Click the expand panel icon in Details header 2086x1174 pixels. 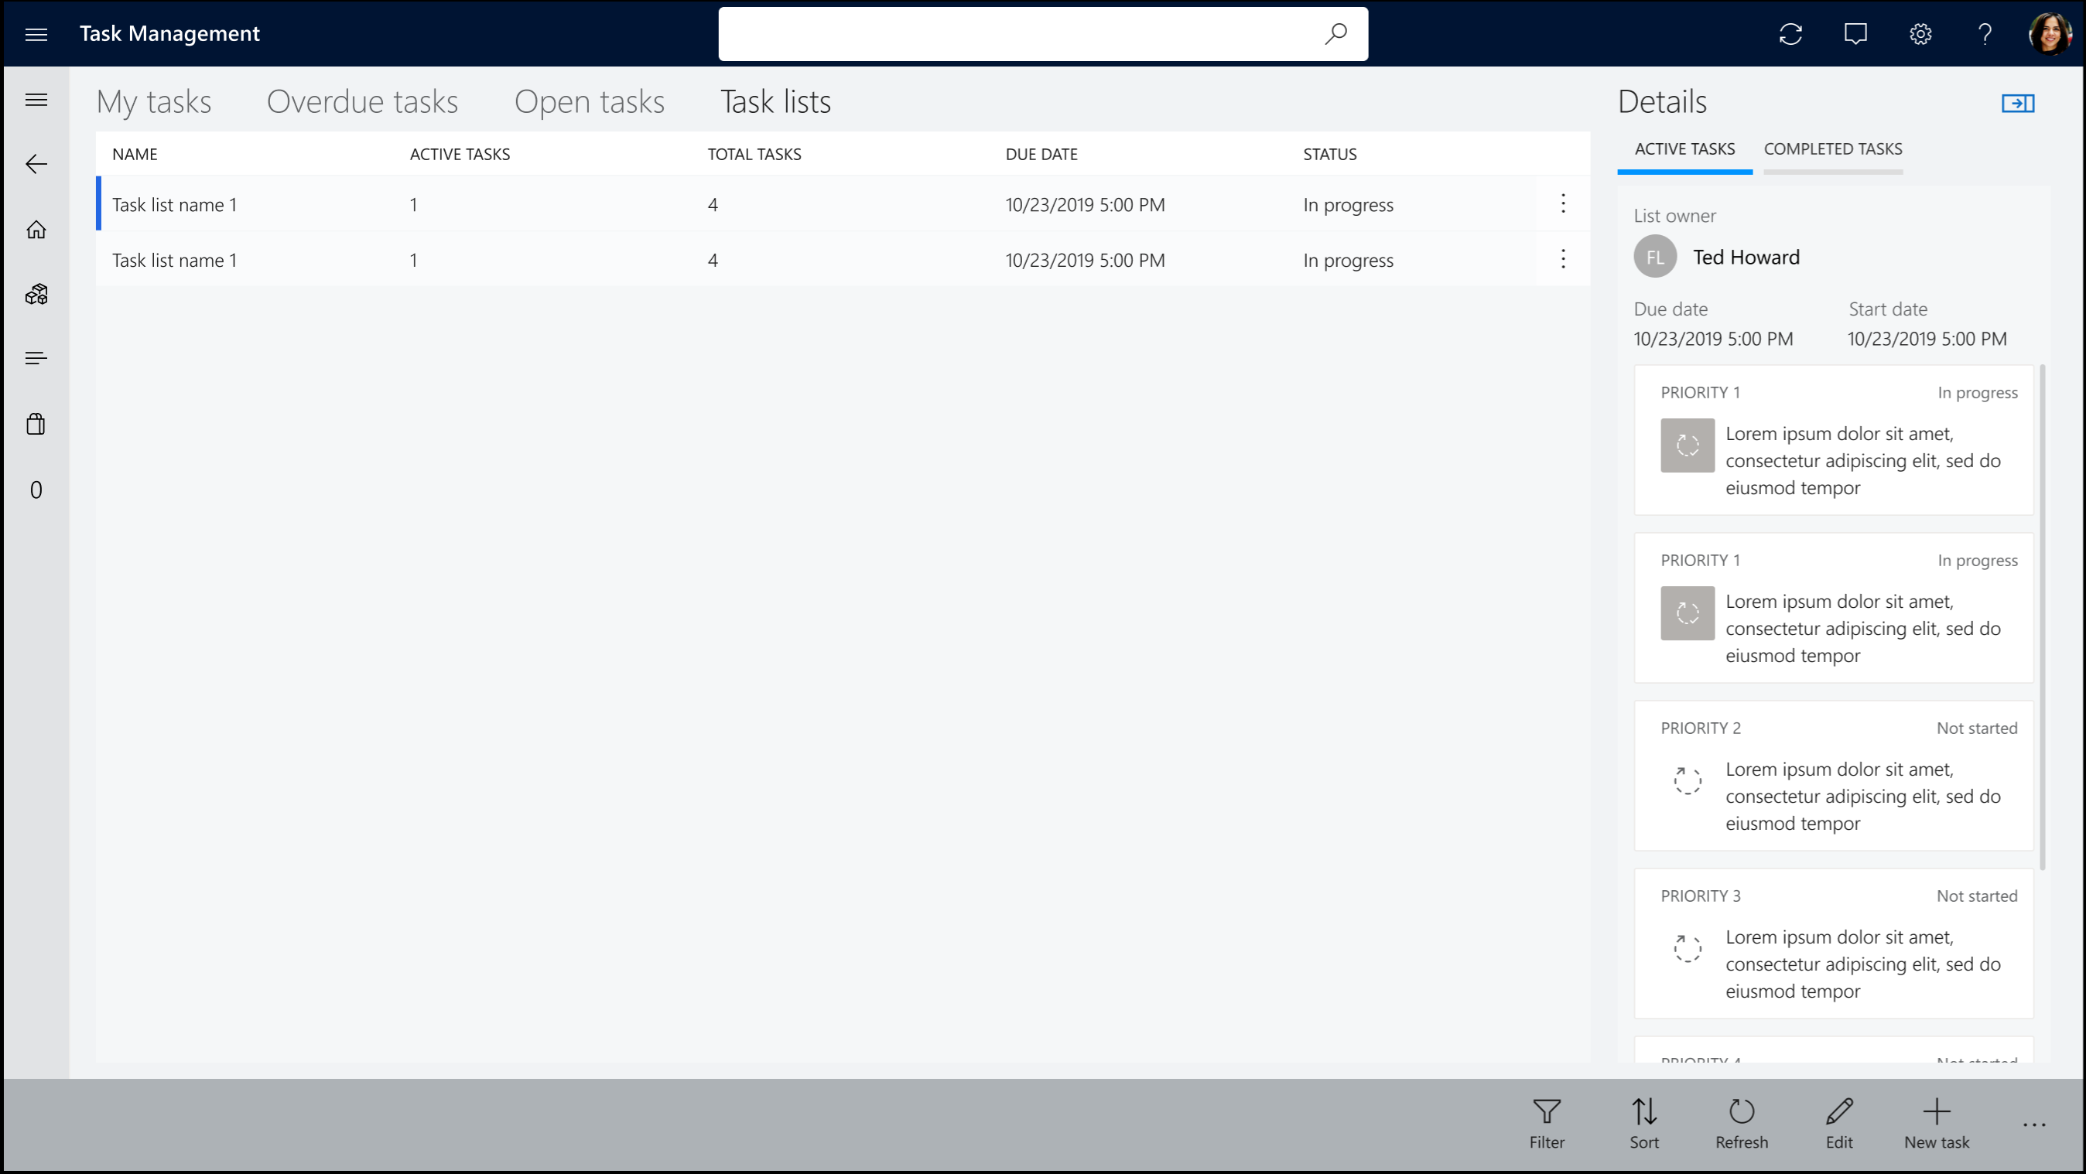click(2019, 103)
